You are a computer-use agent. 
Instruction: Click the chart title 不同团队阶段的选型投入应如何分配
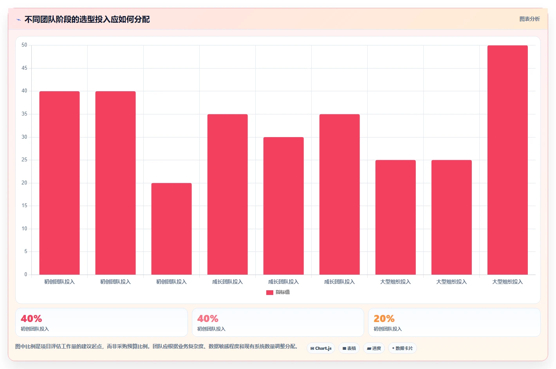(87, 20)
